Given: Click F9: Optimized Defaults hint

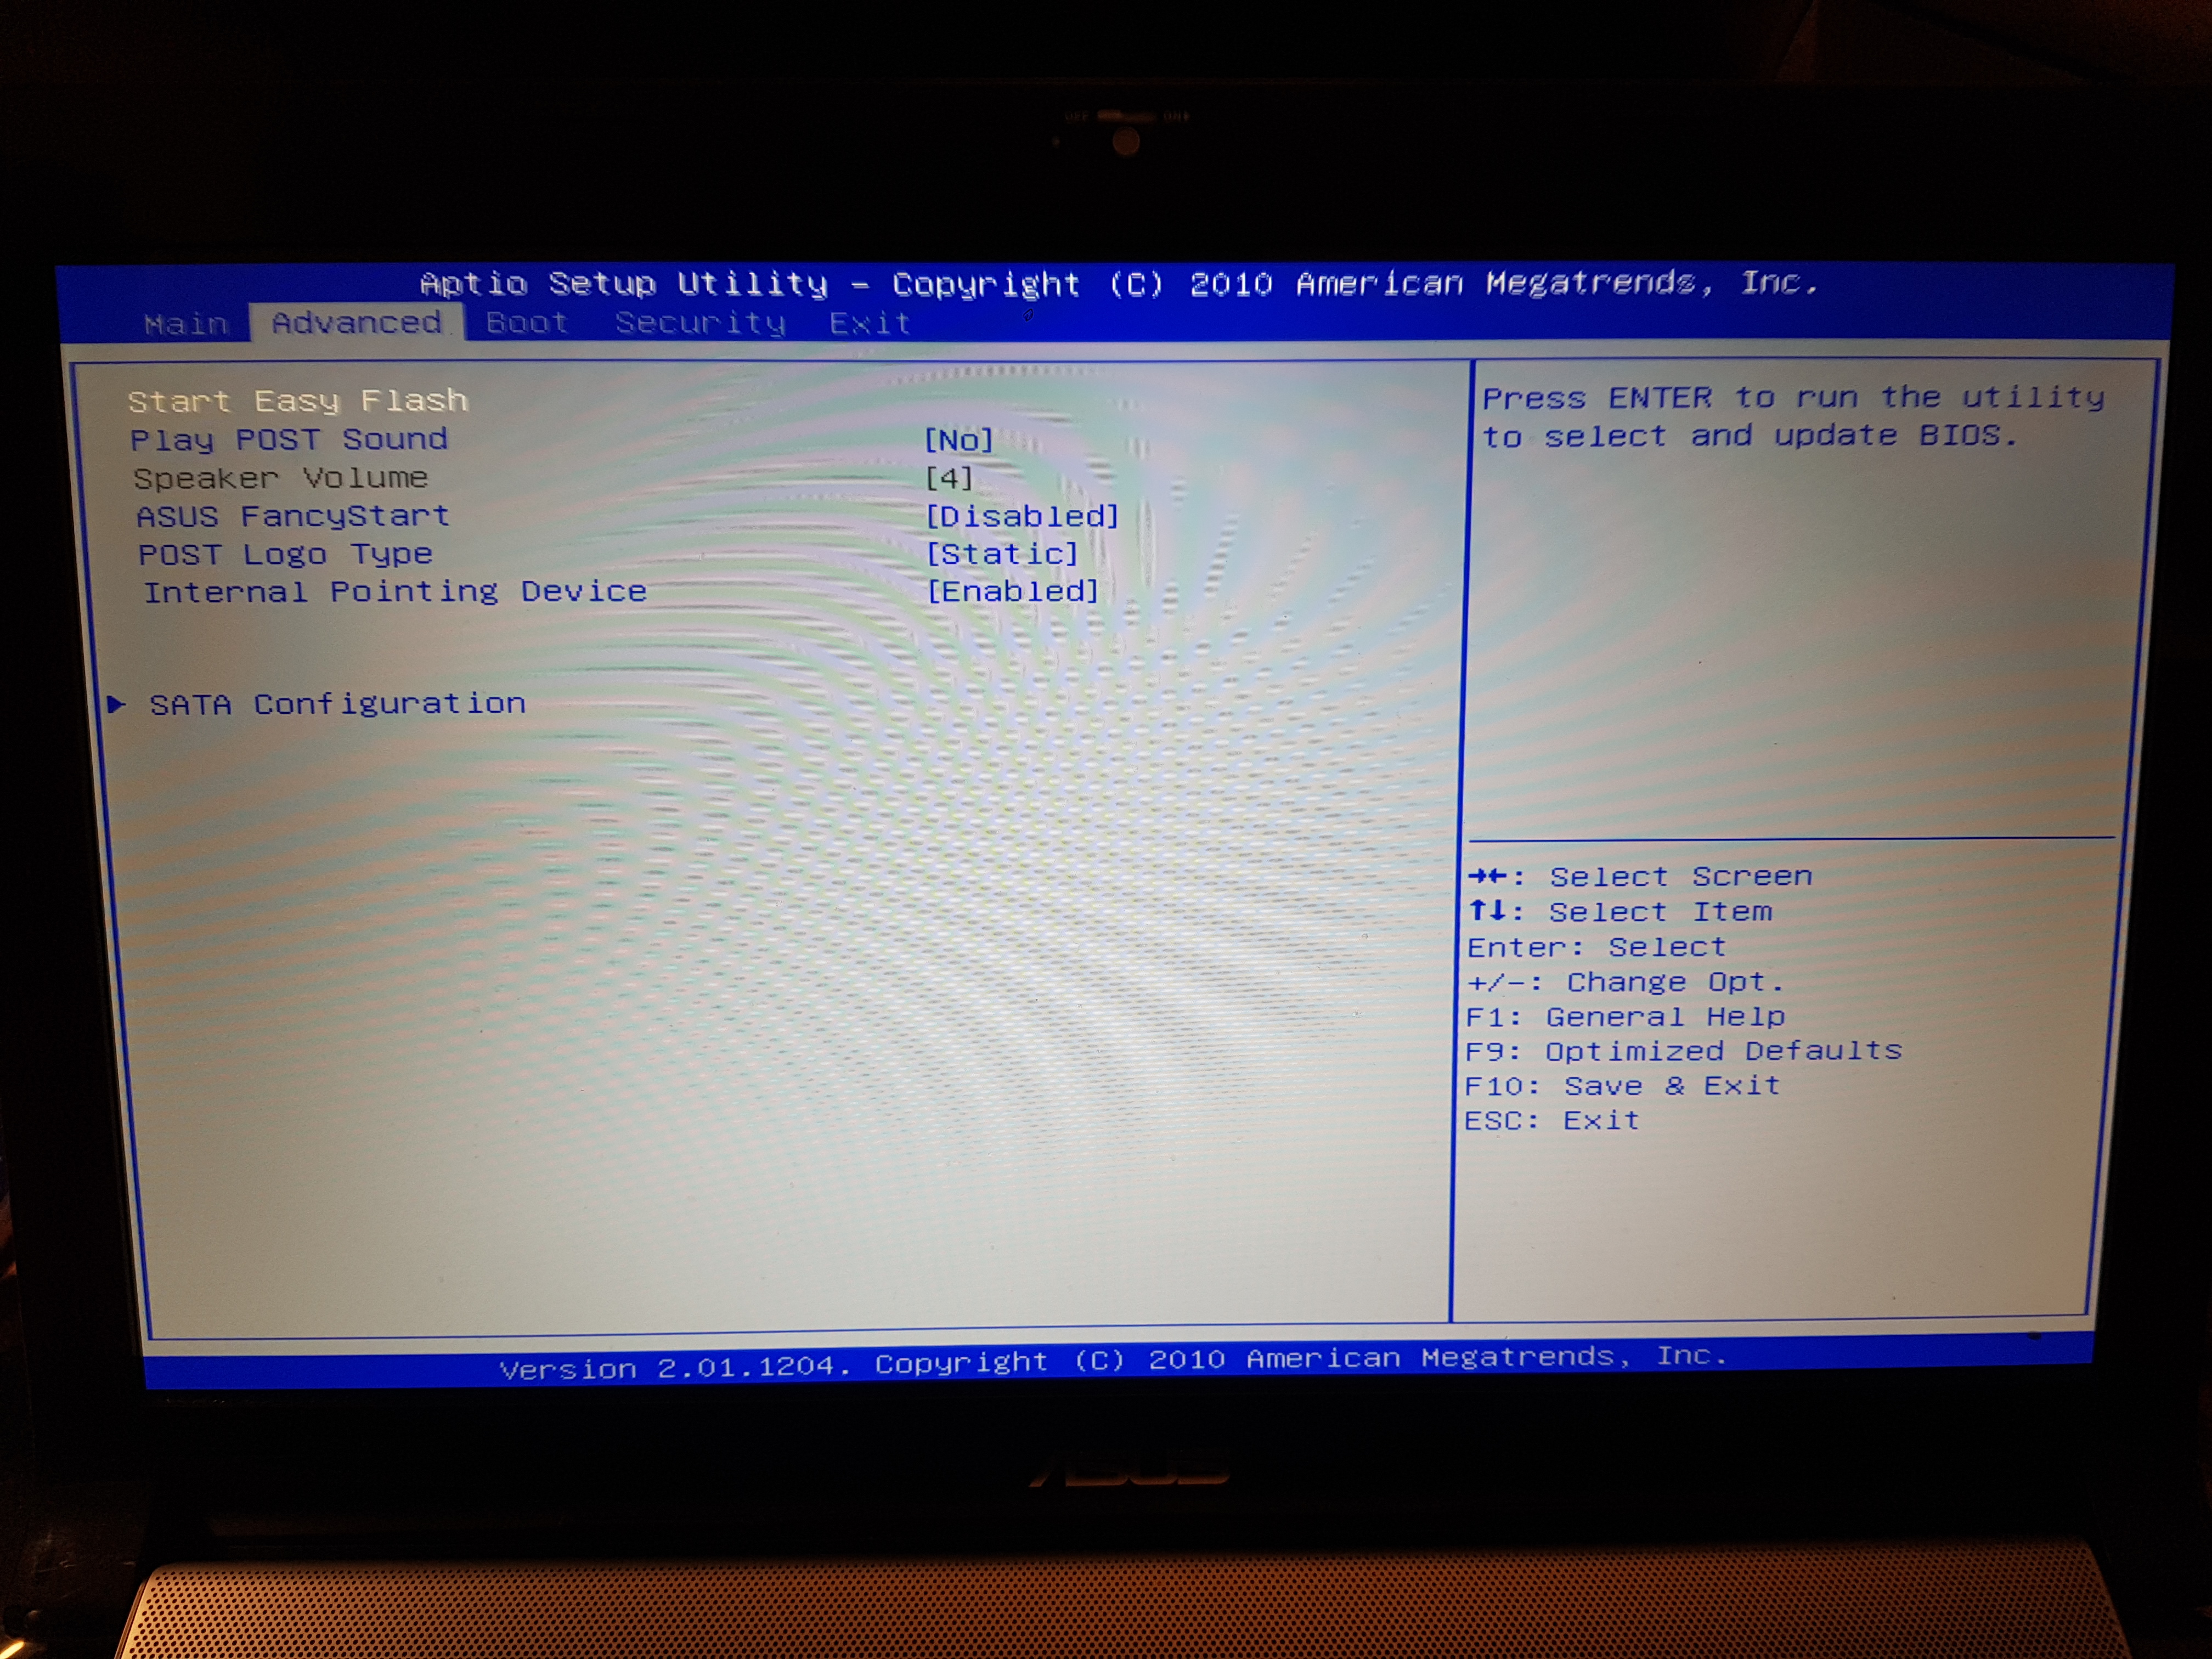Looking at the screenshot, I should [1683, 1051].
